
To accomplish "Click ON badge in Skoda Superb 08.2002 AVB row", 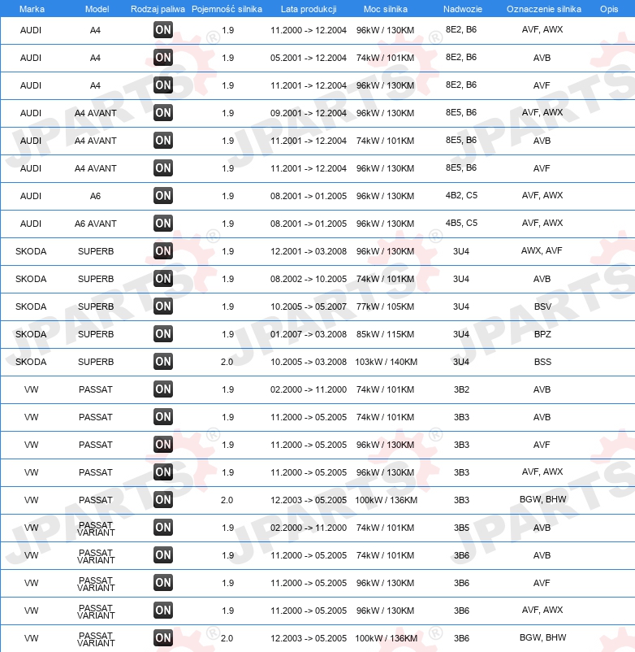I will click(162, 279).
